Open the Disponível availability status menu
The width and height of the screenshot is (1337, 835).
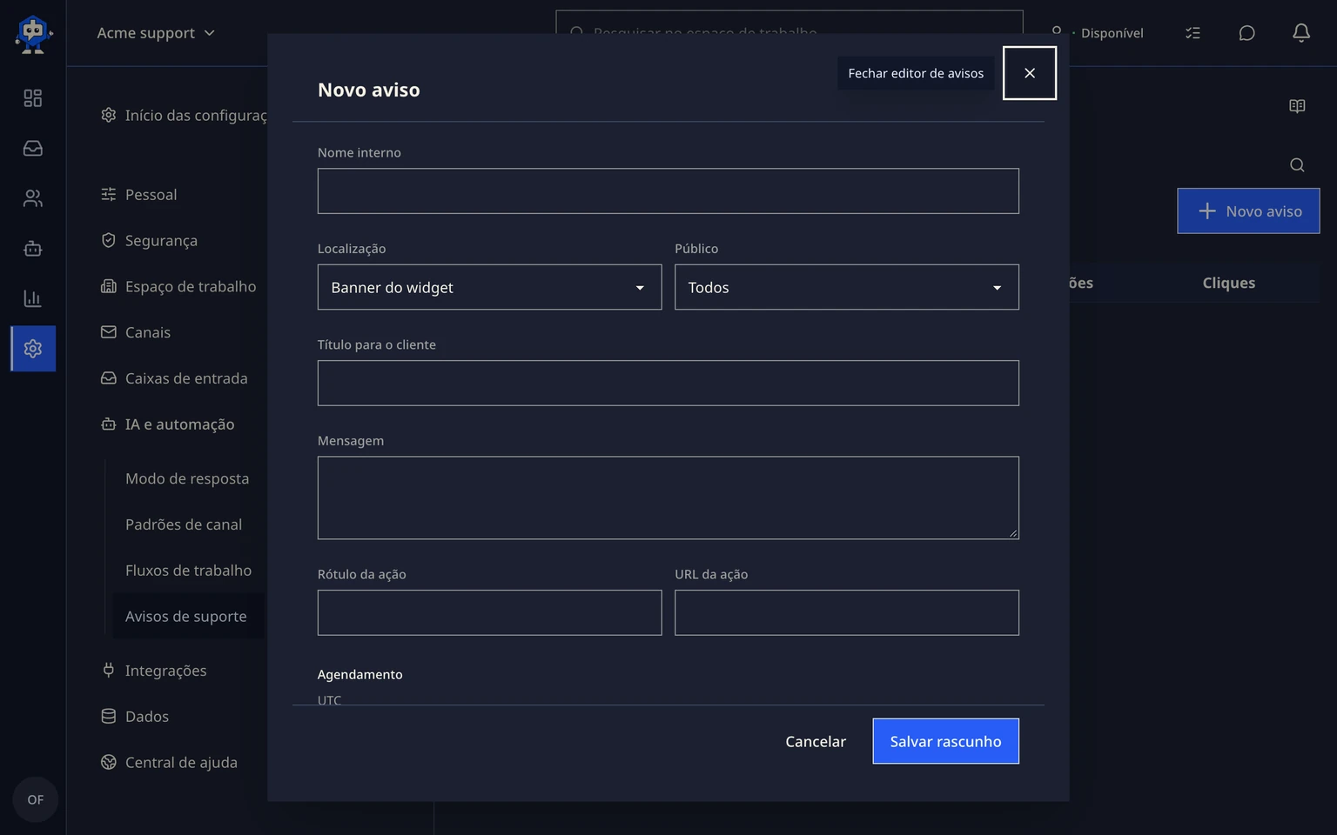point(1098,33)
